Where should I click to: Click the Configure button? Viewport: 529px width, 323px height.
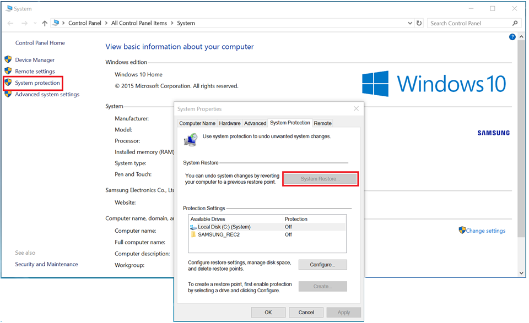pos(322,265)
